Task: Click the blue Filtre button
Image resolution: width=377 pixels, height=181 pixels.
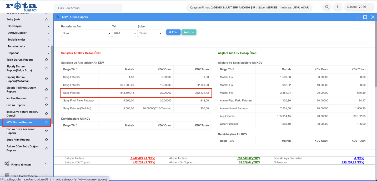Action: click(x=173, y=32)
